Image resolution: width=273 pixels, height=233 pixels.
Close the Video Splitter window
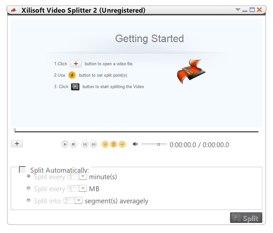pos(259,10)
